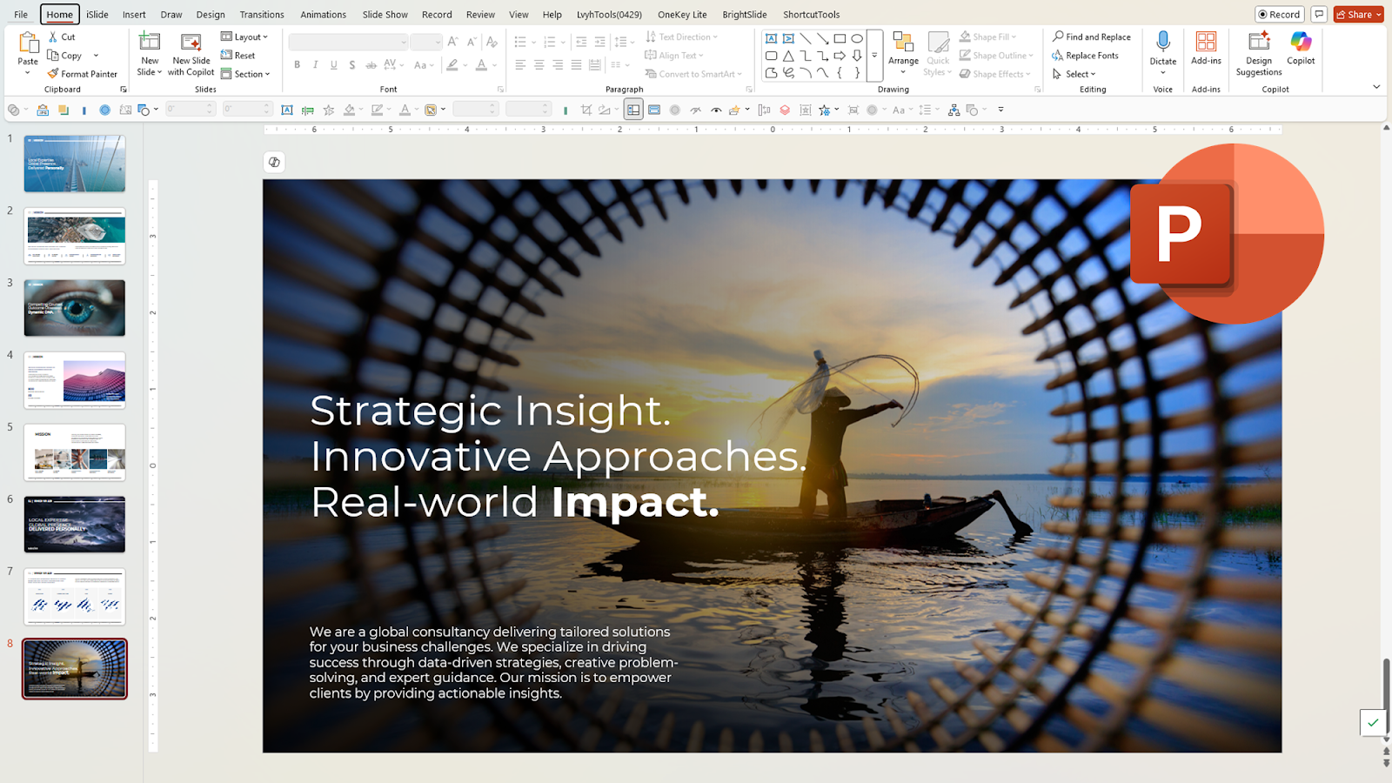Image resolution: width=1392 pixels, height=783 pixels.
Task: Justify the paragraph text
Action: [x=576, y=64]
